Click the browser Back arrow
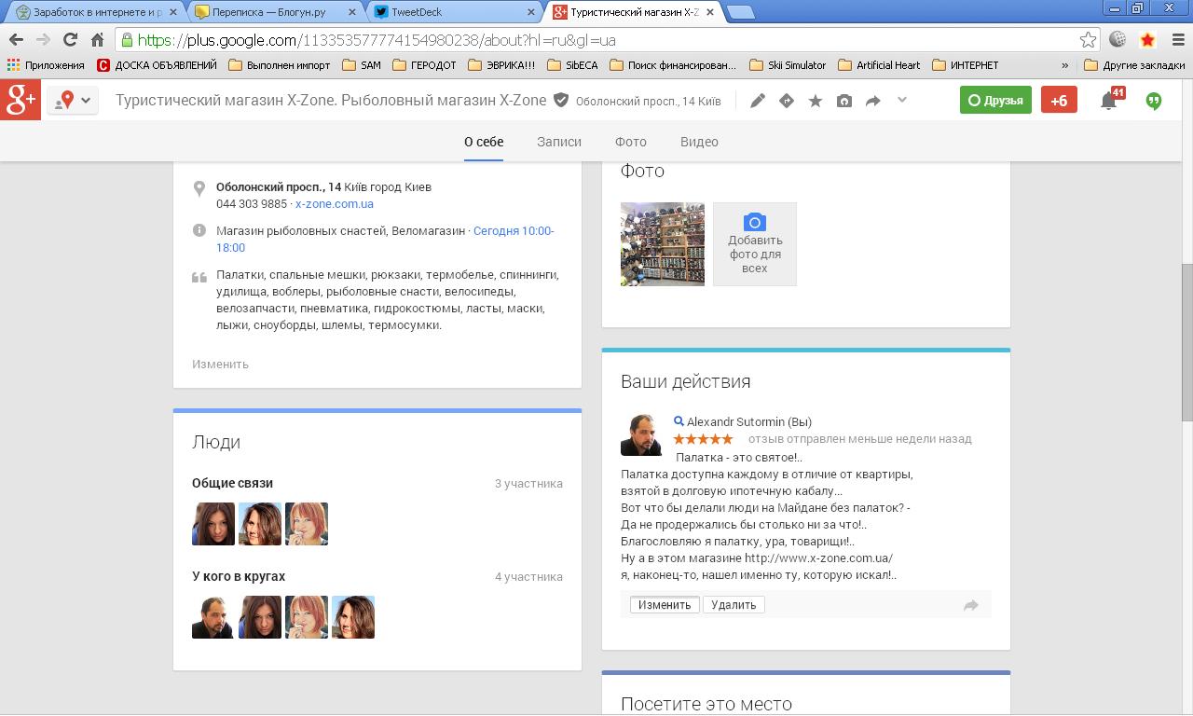Screen dimensions: 1193x716 [16, 39]
